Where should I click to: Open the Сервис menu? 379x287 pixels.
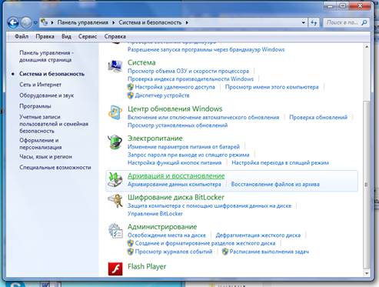[x=88, y=36]
